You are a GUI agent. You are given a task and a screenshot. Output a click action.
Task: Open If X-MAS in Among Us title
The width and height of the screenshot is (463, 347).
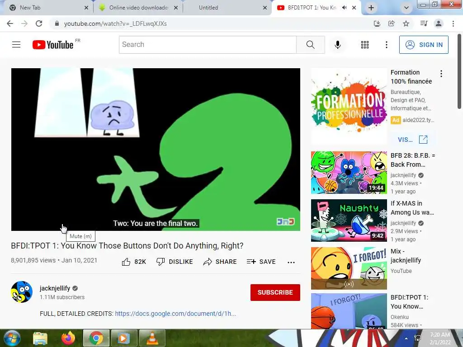pos(412,208)
